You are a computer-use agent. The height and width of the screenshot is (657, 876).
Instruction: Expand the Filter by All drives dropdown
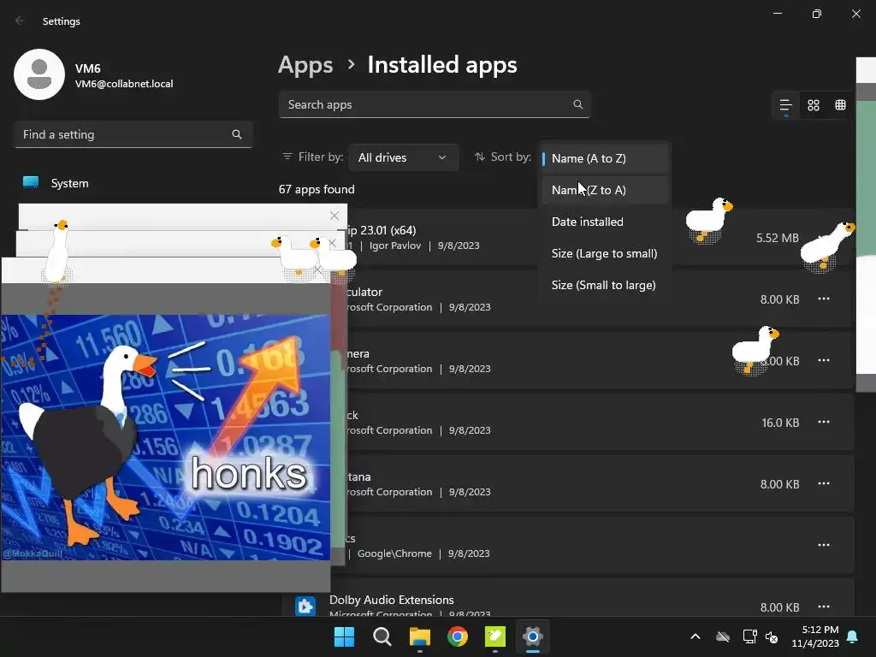(404, 157)
